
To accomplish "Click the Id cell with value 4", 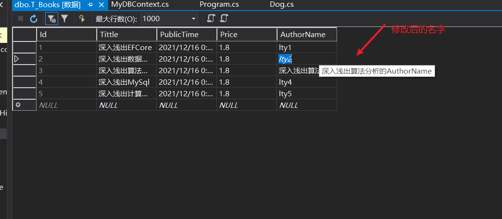I will 66,82.
